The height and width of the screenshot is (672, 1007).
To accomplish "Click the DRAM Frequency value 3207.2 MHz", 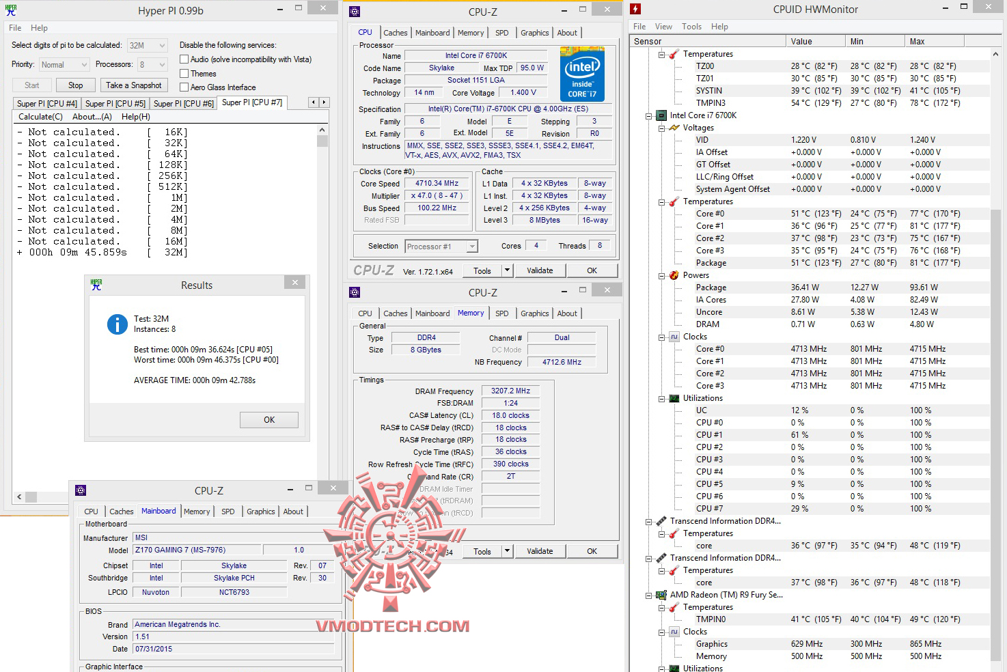I will tap(510, 391).
